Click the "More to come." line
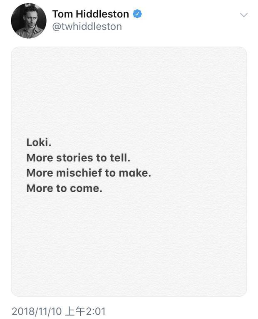Viewport: 258px width, 319px height. click(x=64, y=188)
